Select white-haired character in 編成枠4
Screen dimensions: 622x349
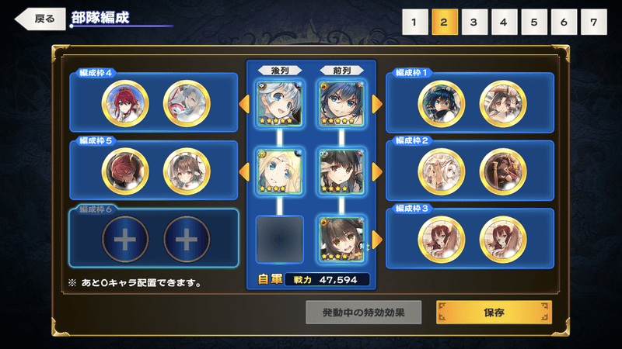tap(187, 104)
